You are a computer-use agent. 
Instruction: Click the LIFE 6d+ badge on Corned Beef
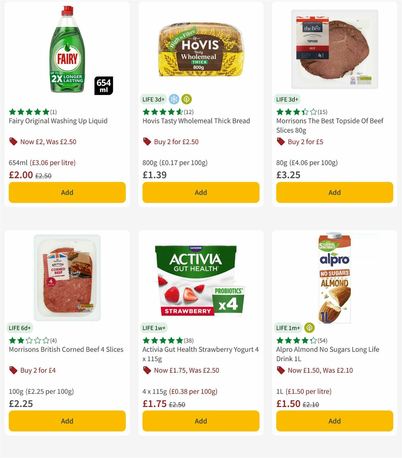20,328
